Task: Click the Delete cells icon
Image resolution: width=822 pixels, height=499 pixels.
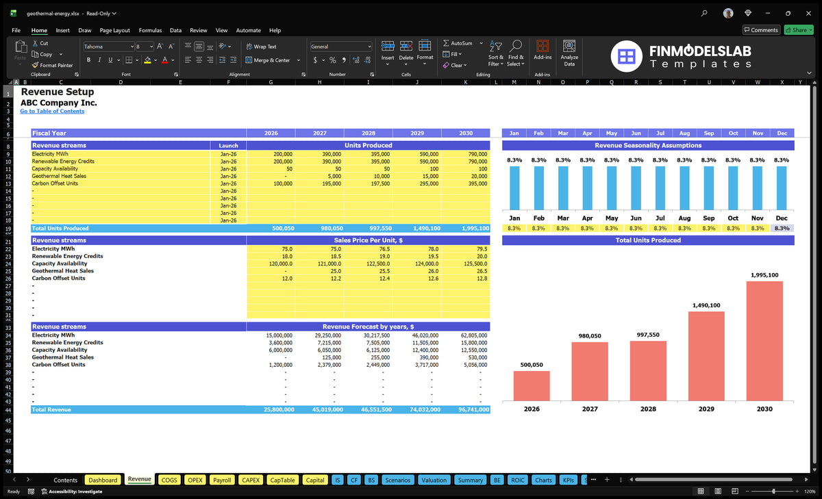Action: pos(406,47)
